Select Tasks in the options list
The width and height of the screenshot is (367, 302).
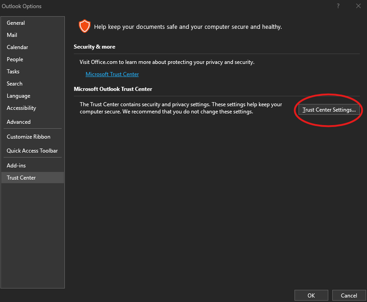(13, 71)
